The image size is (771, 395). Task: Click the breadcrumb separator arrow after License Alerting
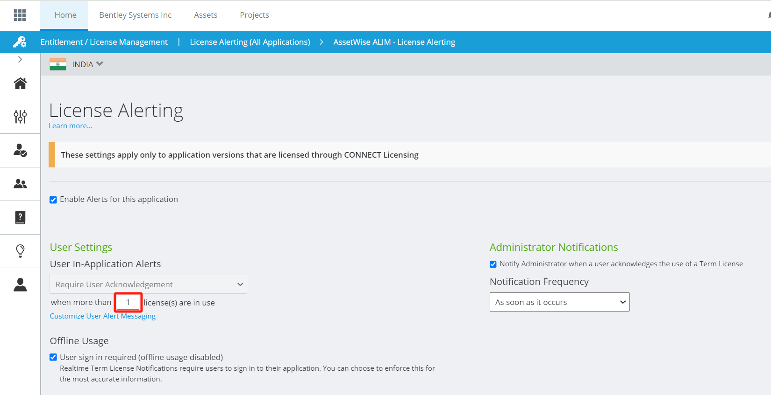point(321,42)
